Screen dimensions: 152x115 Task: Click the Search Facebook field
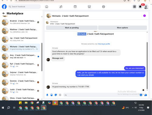click(x=24, y=7)
